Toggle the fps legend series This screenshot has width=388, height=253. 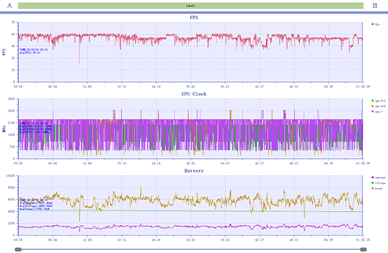pos(376,25)
